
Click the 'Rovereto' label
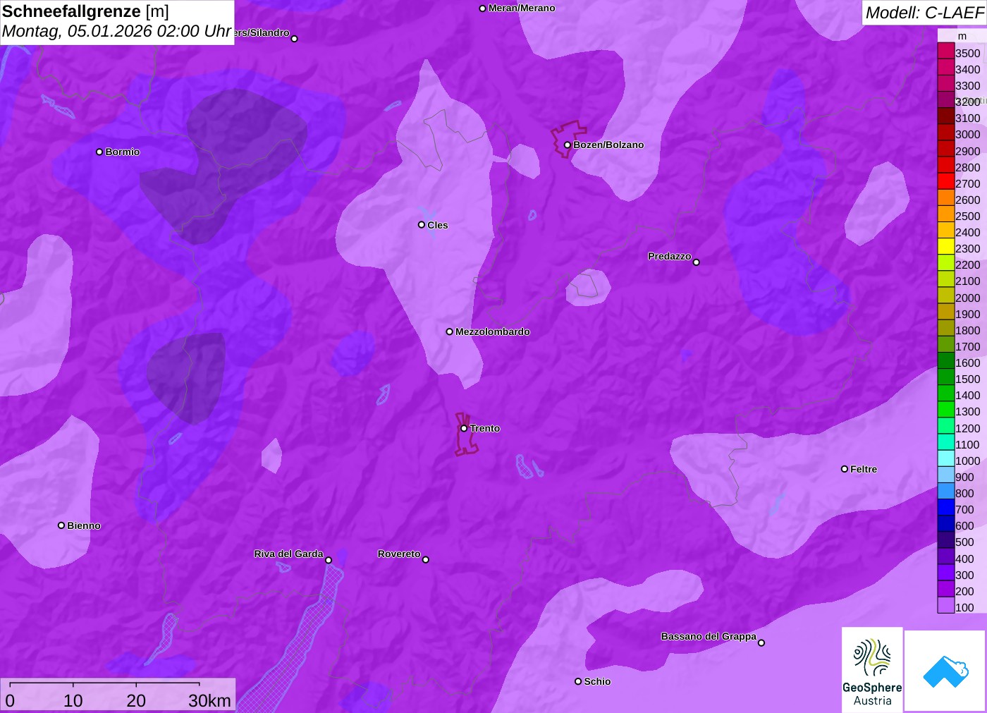399,554
